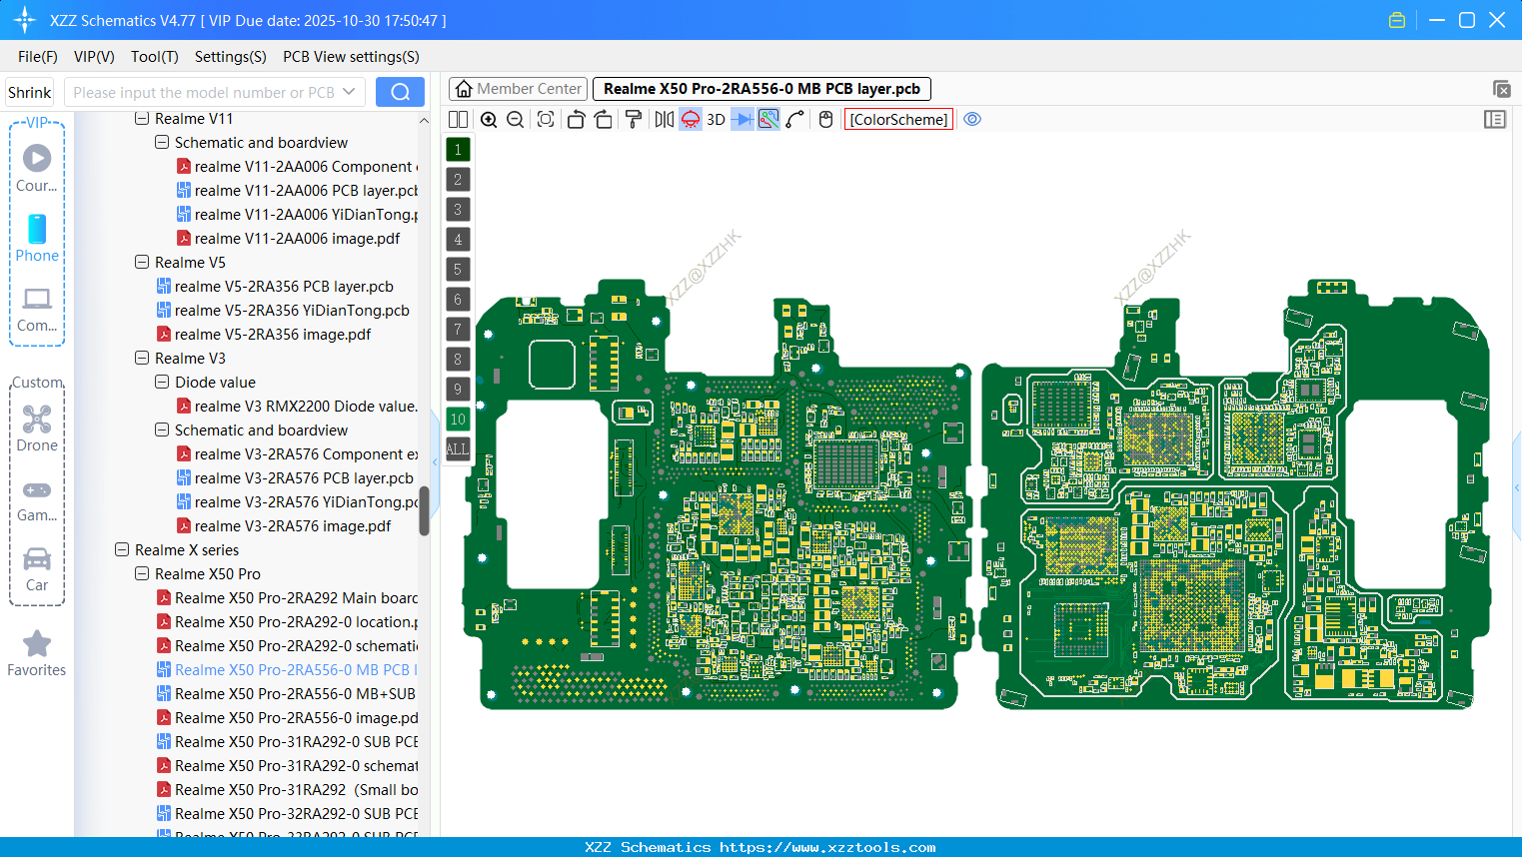Open the split view icon
The width and height of the screenshot is (1522, 857).
(x=457, y=119)
